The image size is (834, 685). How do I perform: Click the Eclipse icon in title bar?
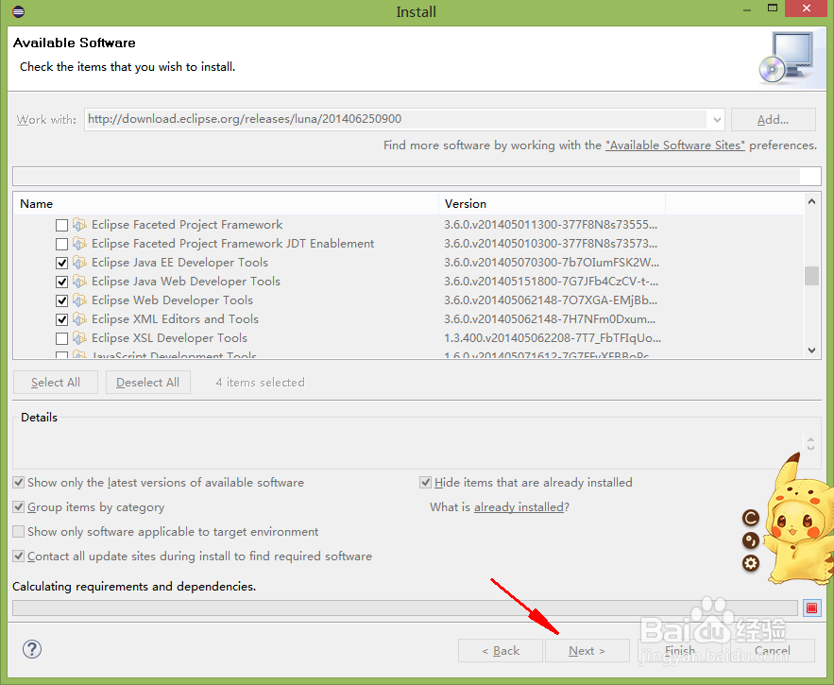pos(18,11)
